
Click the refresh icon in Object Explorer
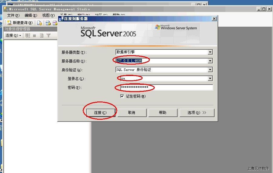(x=42, y=35)
